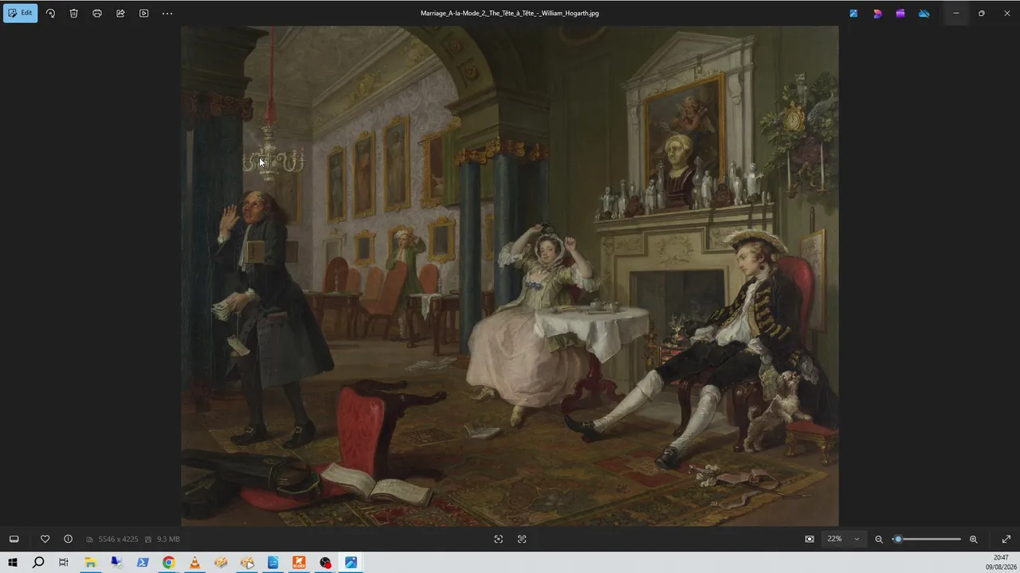The image size is (1020, 573).
Task: Click the 5546 x 4225 dimensions text
Action: [118, 540]
